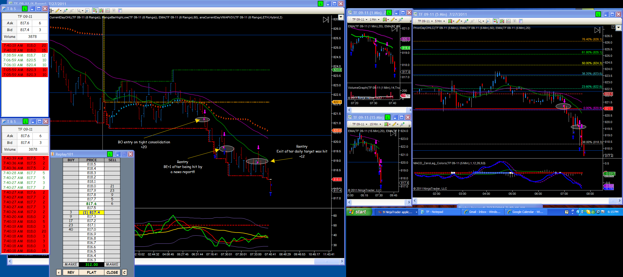Viewport: 623px width, 277px height.
Task: Click the pointer cursor tool in the 6 Range chart toolbar
Action: pos(79,11)
